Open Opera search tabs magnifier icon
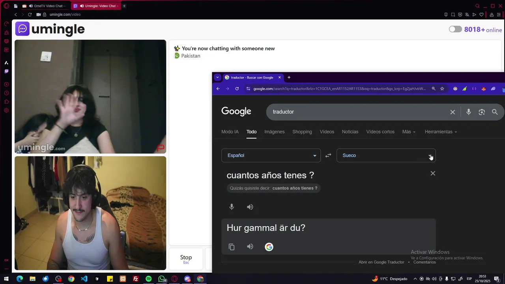The height and width of the screenshot is (284, 505). tap(477, 6)
